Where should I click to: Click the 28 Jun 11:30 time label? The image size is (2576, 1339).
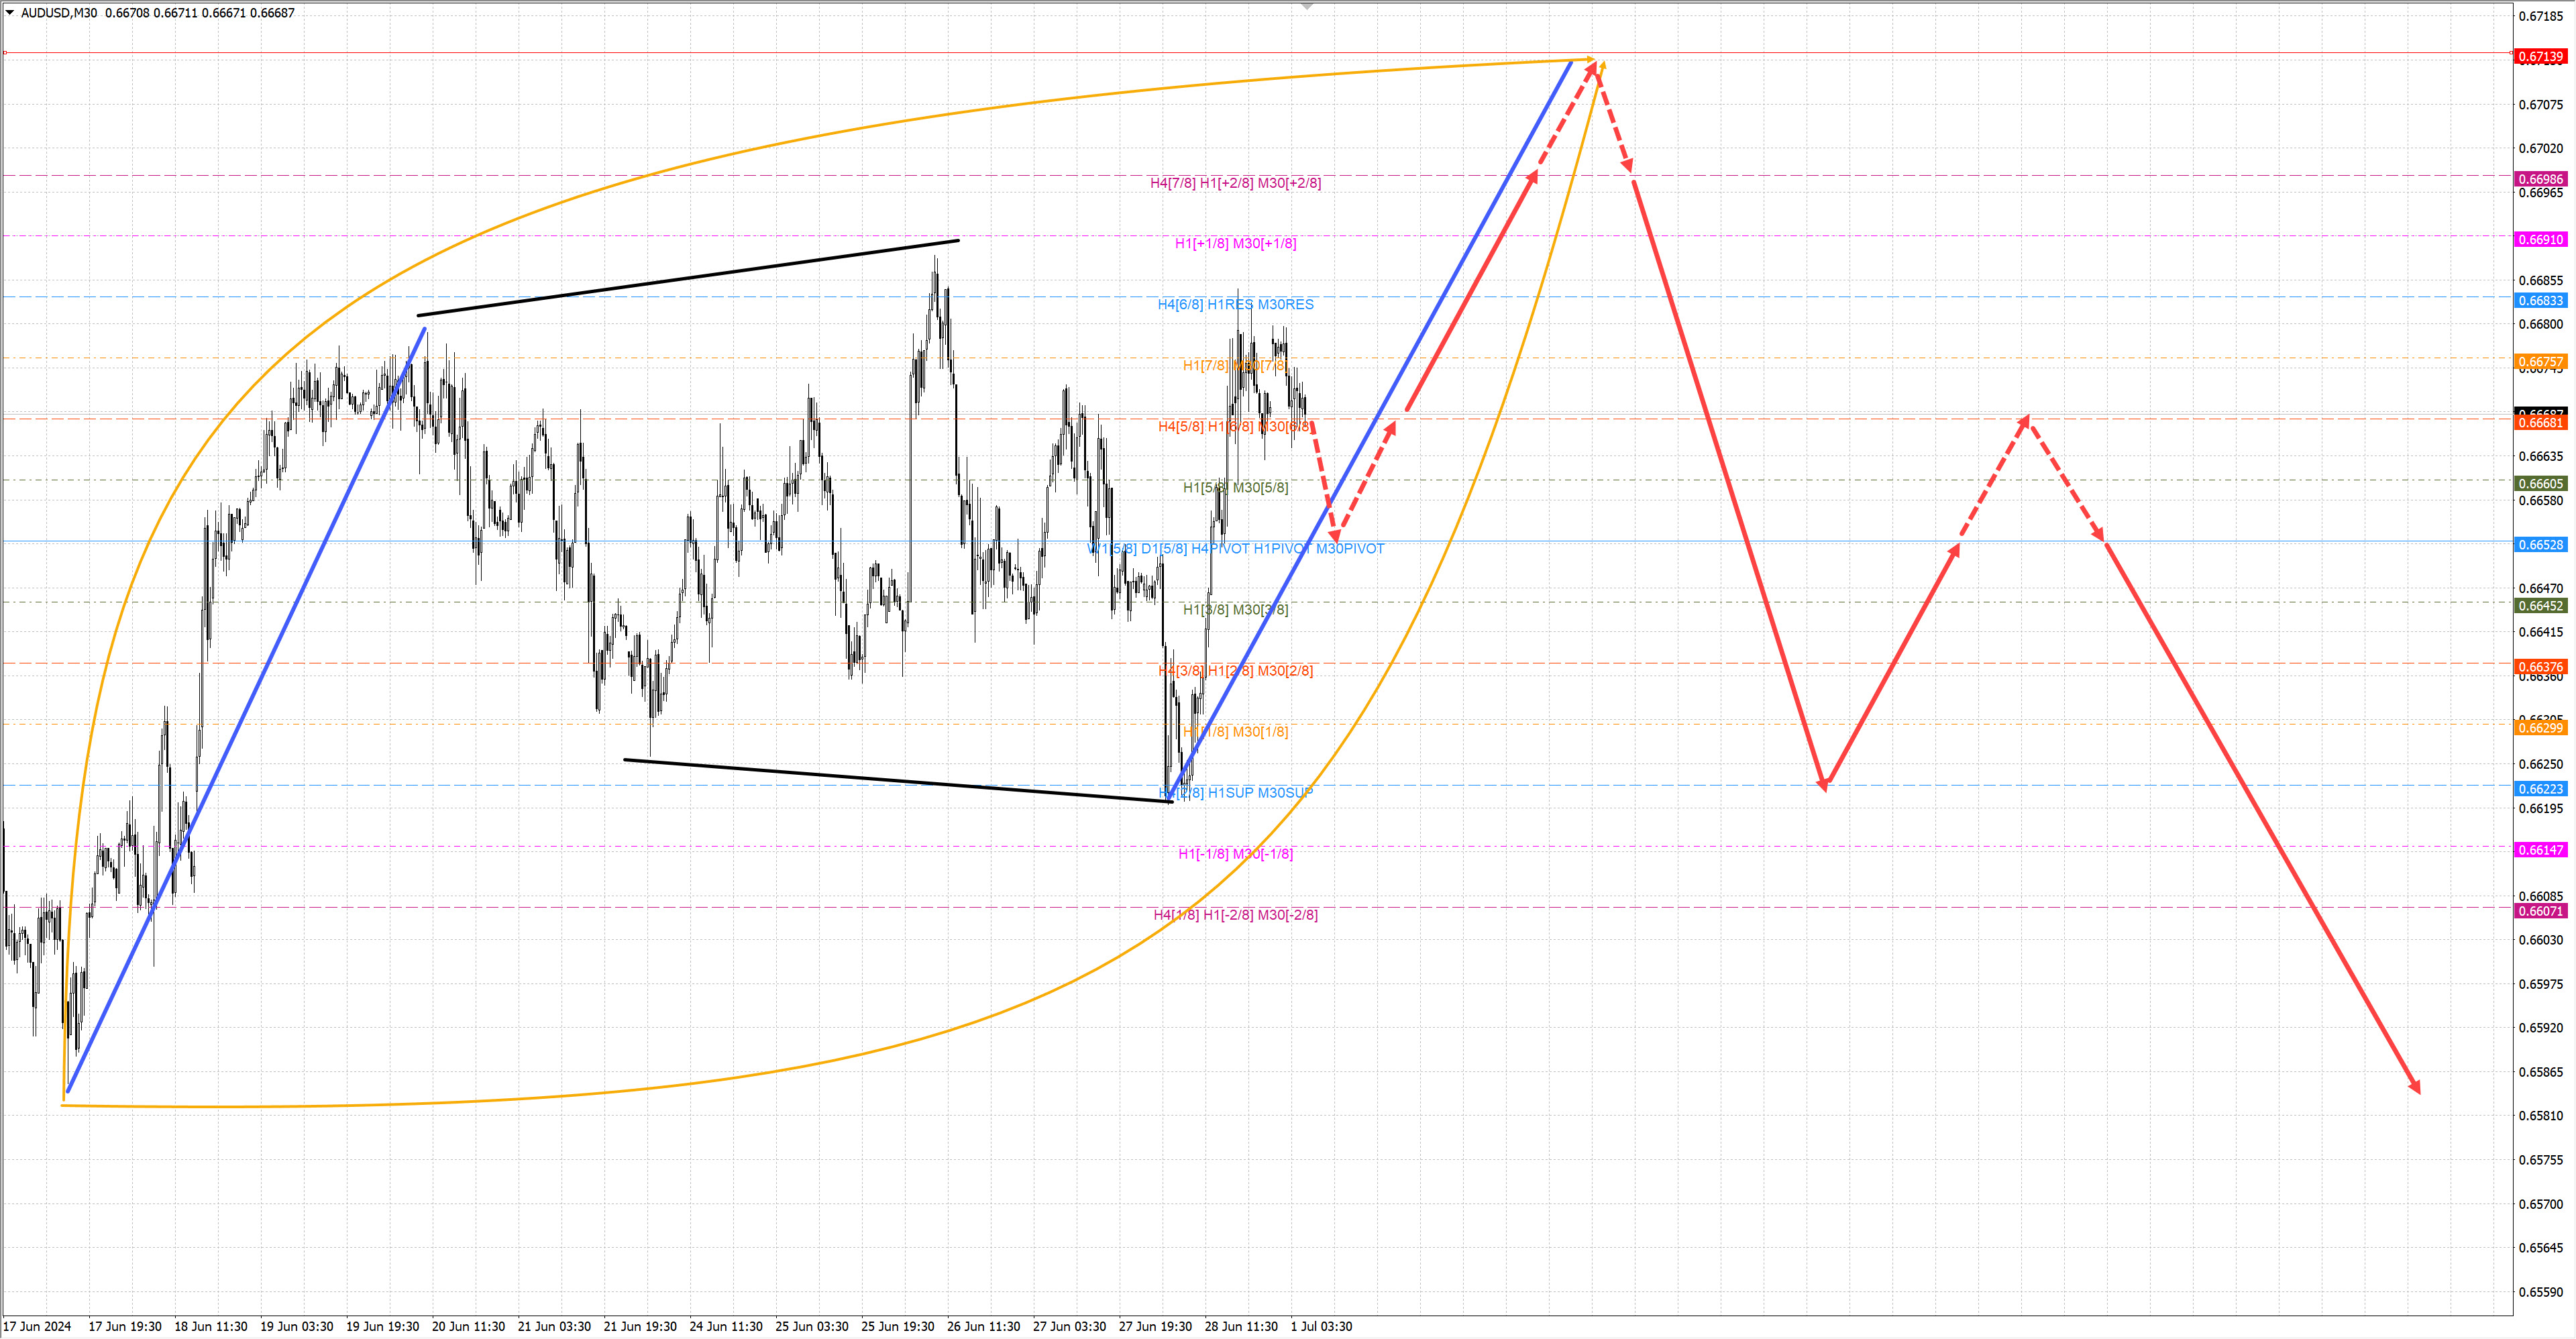coord(1240,1326)
